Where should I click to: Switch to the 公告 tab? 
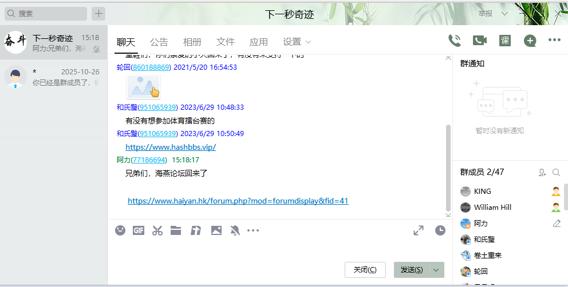[x=159, y=42]
